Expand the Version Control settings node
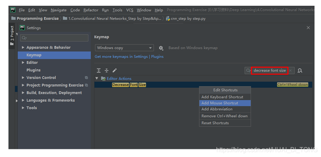This screenshot has width=321, height=157. (x=23, y=78)
